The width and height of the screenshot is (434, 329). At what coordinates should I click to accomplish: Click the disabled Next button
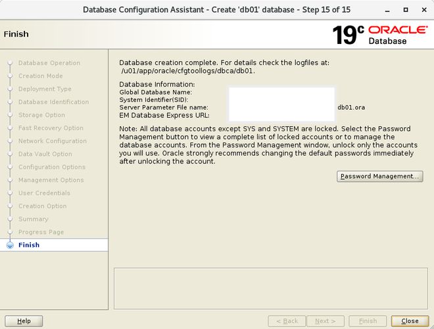[x=325, y=321]
